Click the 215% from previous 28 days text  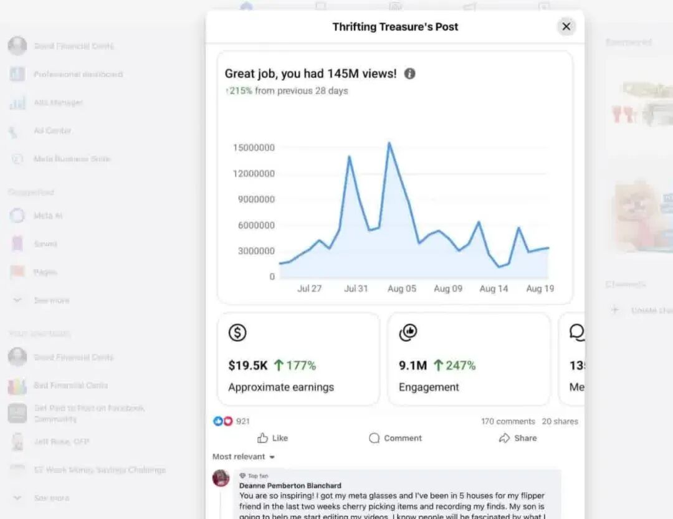pos(287,91)
